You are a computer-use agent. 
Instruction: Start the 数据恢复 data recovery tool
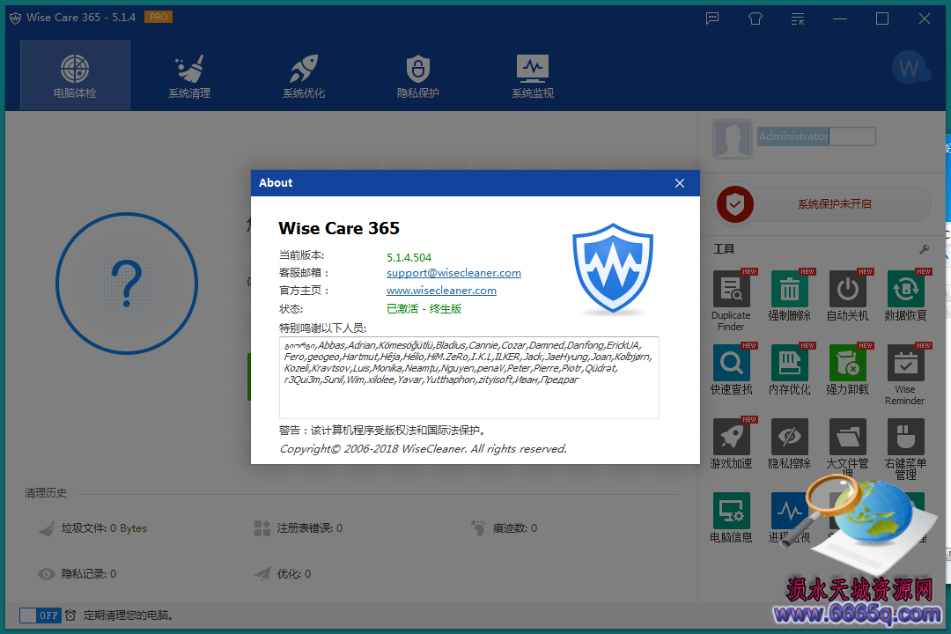coord(905,296)
